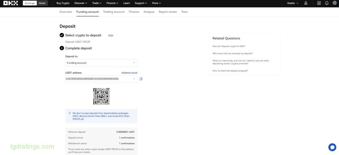This screenshot has height=155, width=339.
Task: Click the DEX deposit notice text
Action: point(101,116)
